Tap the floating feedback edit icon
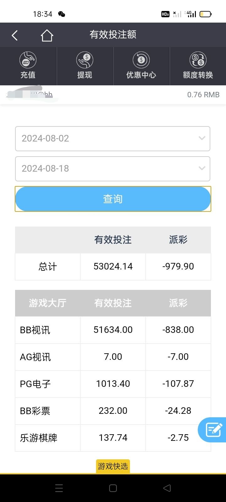This screenshot has height=502, width=226. tap(213, 430)
